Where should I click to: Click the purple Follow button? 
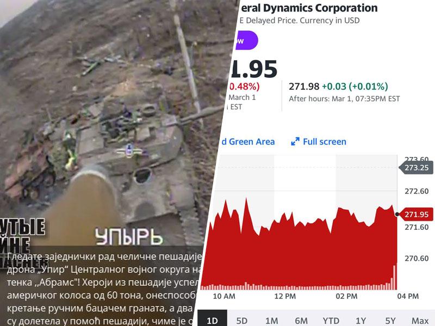click(246, 40)
